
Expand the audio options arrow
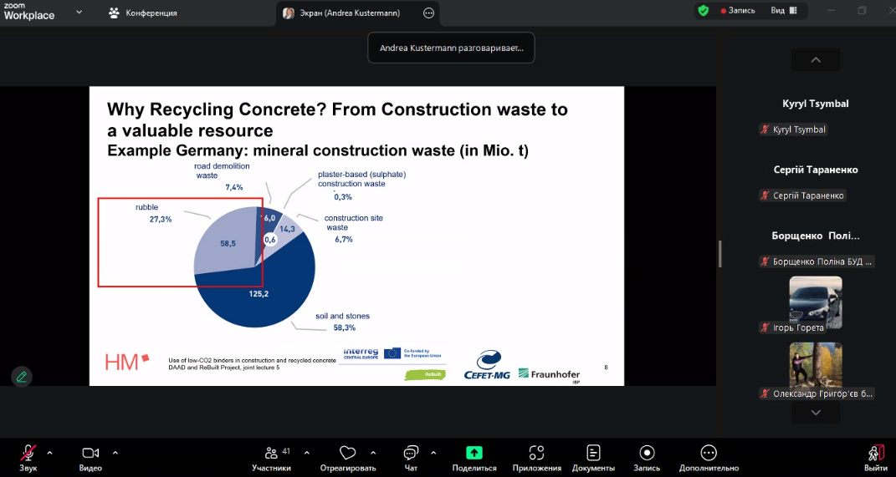[x=49, y=453]
